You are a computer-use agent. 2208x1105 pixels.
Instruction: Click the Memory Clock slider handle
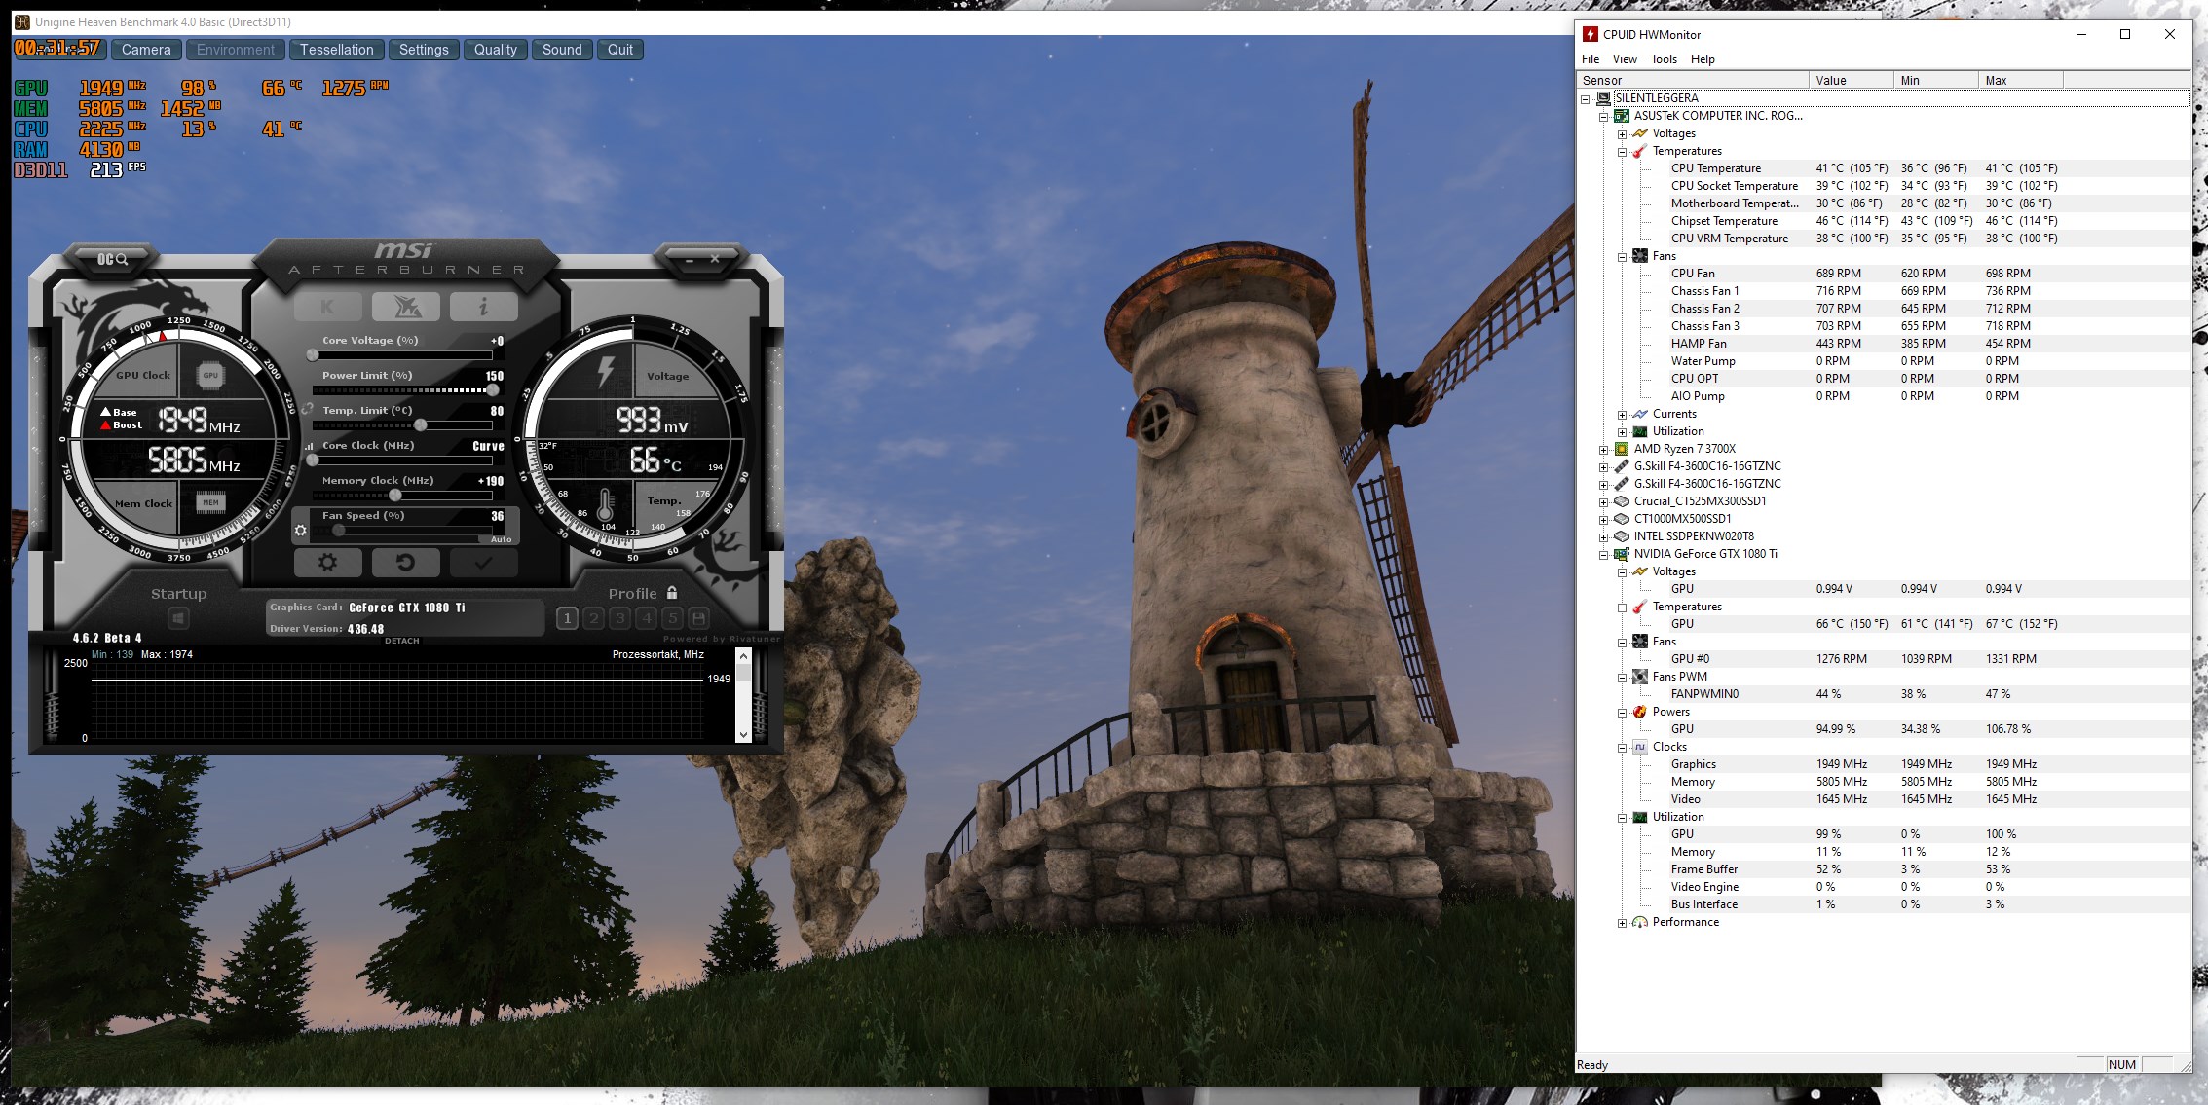coord(395,496)
